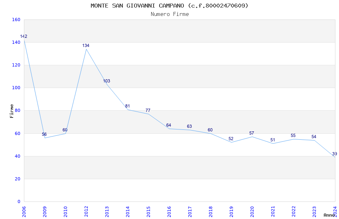The height and width of the screenshot is (219, 339).
Task: Select data point value 52
Action: (231, 139)
